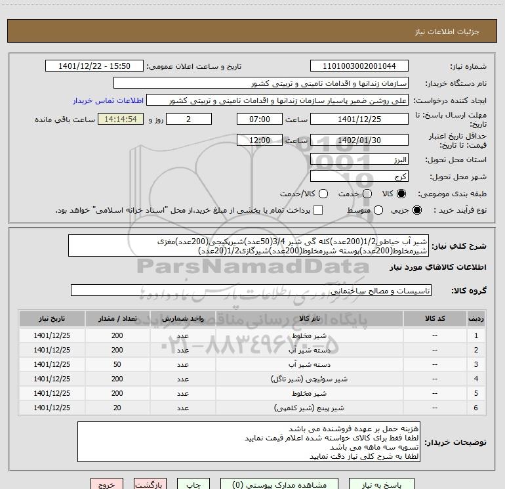The height and width of the screenshot is (489, 505).
Task: Select the متوسط purchase type radio
Action: pos(378,211)
